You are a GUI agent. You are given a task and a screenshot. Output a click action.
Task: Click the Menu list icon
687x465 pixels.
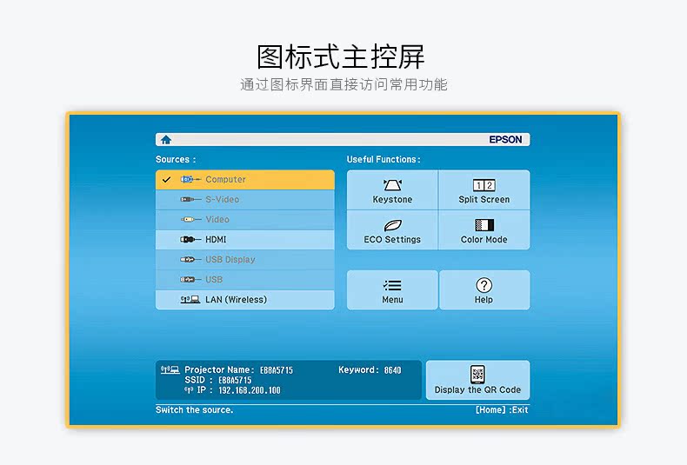pos(392,285)
